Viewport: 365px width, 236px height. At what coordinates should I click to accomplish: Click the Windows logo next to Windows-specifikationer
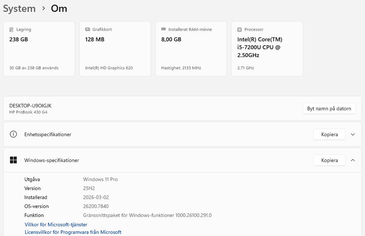click(x=13, y=160)
